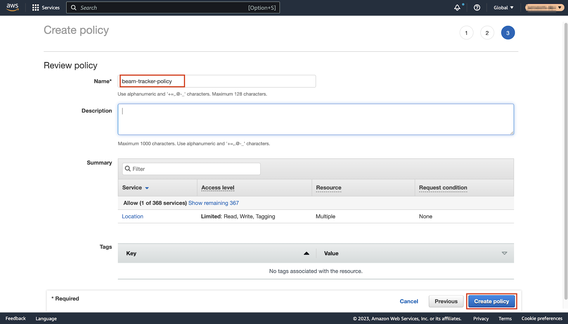Sort tags by Value column arrow

point(504,253)
